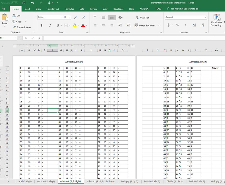
Task: Toggle Italic formatting
Action: pos(50,25)
